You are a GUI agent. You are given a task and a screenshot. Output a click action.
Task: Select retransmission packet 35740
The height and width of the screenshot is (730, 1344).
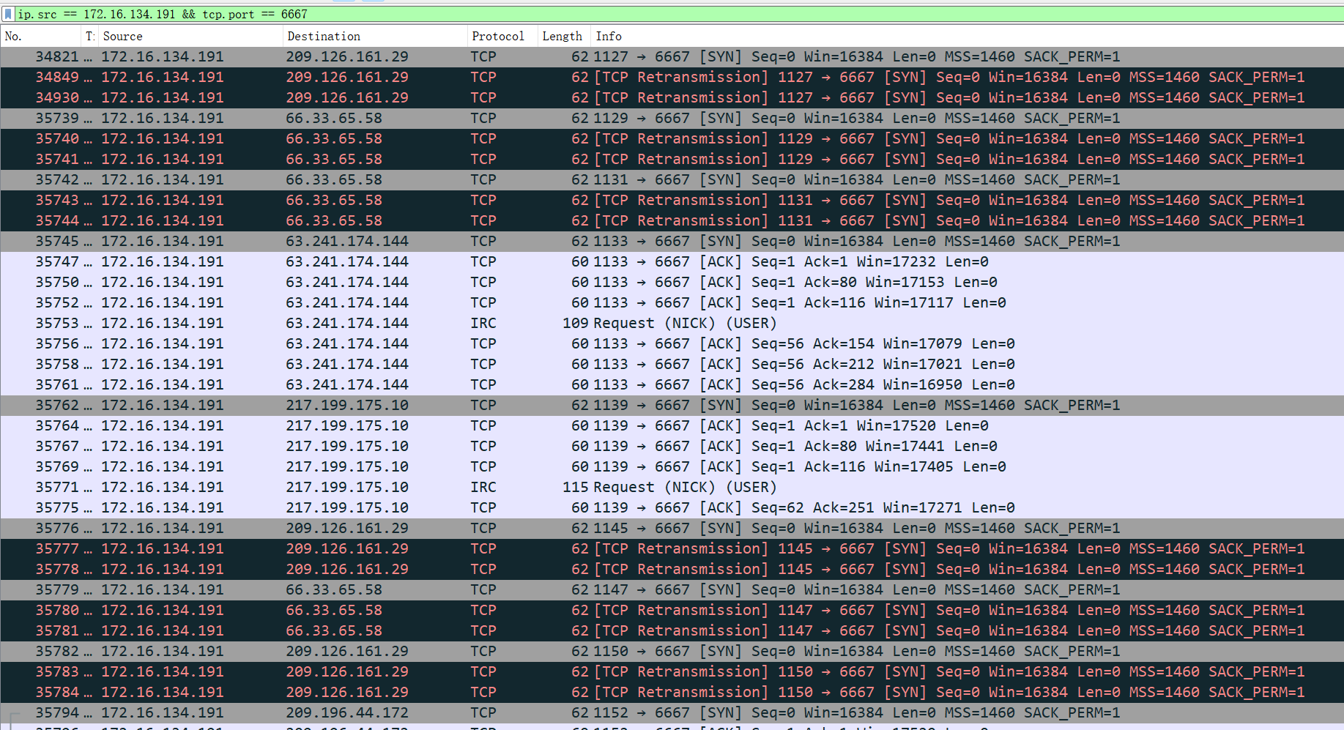[672, 138]
